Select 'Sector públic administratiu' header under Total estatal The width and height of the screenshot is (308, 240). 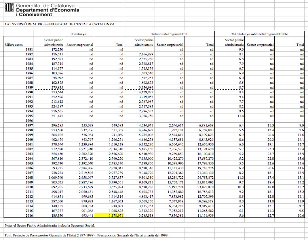144,42
